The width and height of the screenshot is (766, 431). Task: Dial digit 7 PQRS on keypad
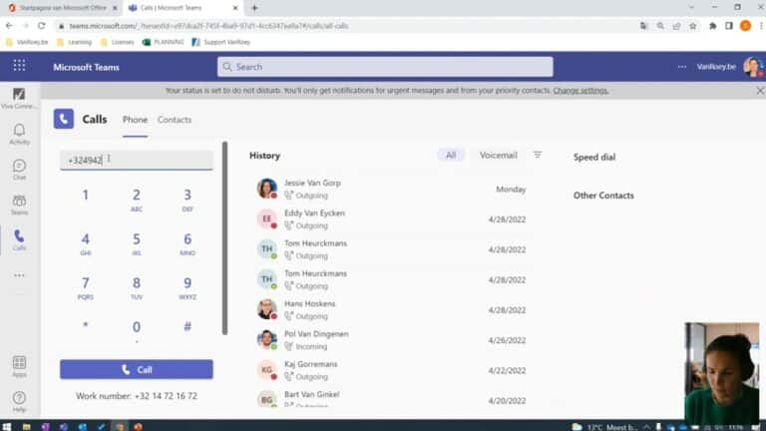point(86,287)
